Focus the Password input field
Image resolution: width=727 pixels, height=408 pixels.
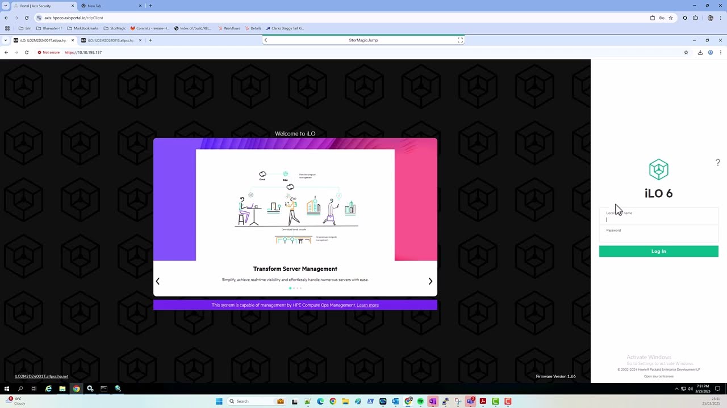[659, 233]
